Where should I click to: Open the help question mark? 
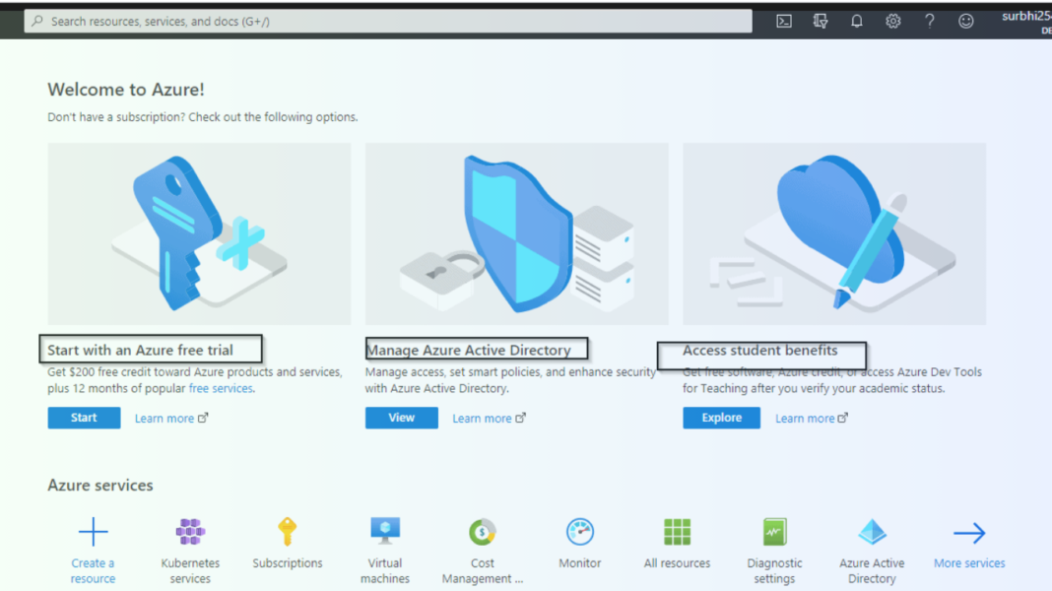point(929,22)
